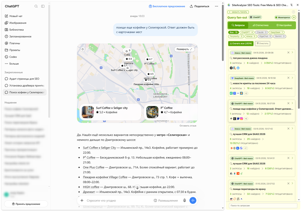Click the scroll-to-bottom arrow button
302x211 pixels.
(x=137, y=188)
